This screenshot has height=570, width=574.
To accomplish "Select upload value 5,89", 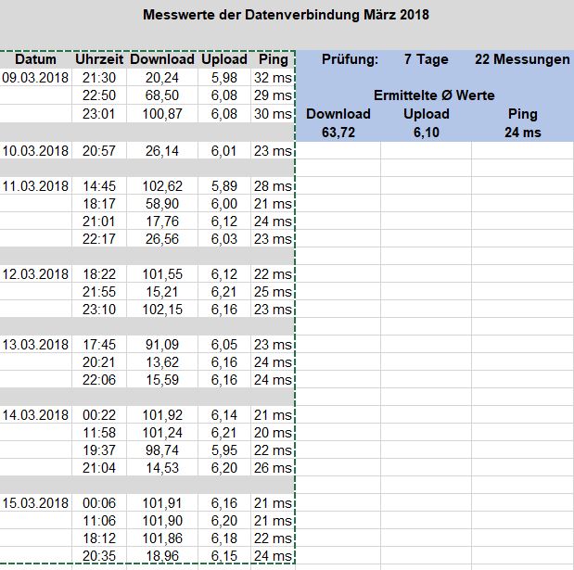I will tap(224, 186).
